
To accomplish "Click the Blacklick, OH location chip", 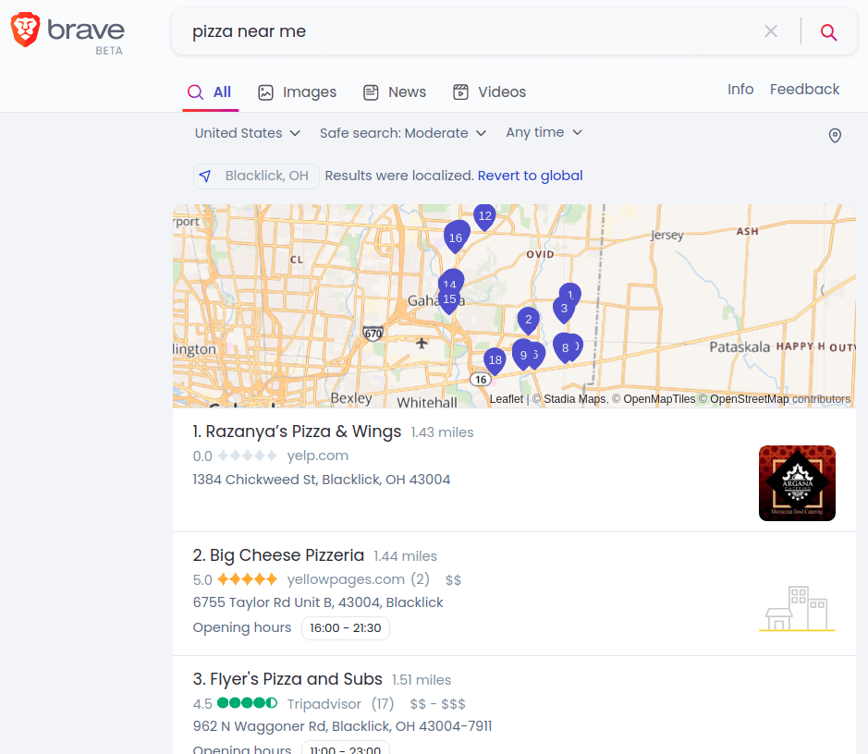I will coord(256,176).
